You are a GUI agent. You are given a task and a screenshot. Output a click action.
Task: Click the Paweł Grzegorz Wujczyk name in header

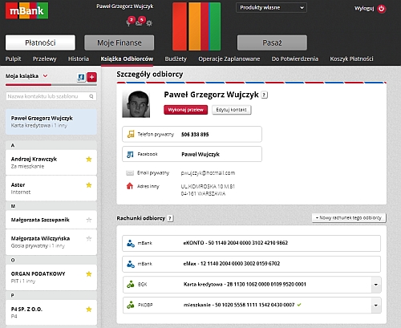pos(125,6)
